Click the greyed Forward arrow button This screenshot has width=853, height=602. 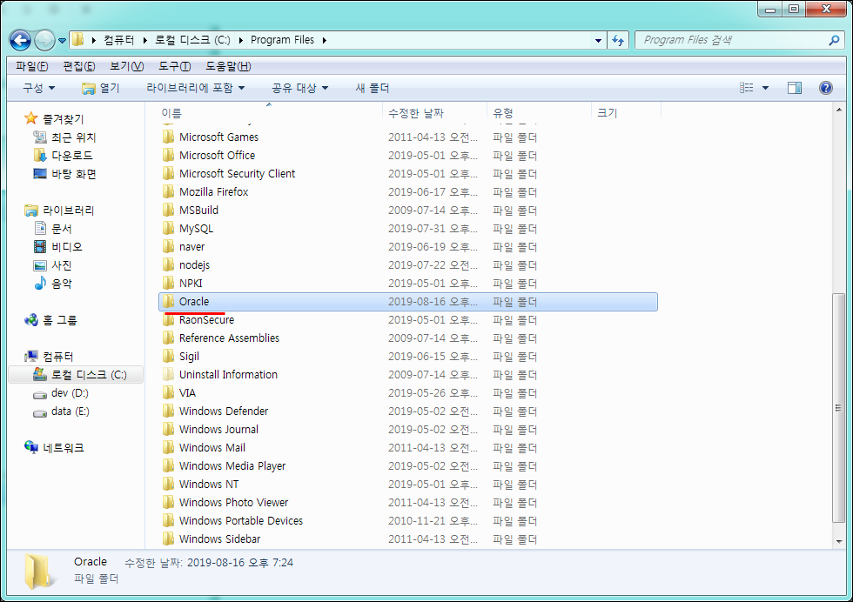pyautogui.click(x=44, y=40)
